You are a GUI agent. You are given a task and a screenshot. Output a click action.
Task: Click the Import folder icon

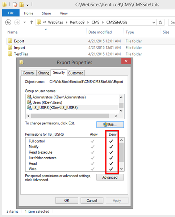(x=10, y=47)
